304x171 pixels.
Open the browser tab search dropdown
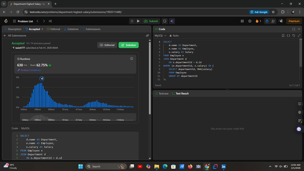coord(4,4)
